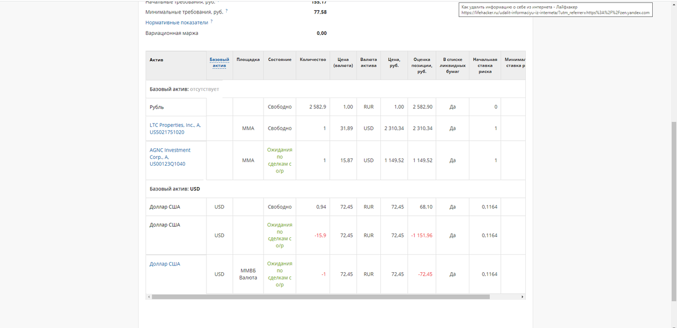
Task: Click help icon beside Минимальные требования, руб.
Action: 227,11
